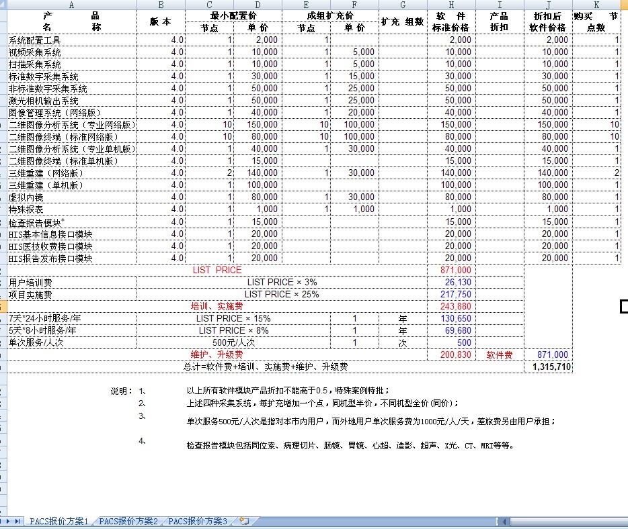Screen dimensions: 628x529
Task: Open the PACS报价方案2 sheet tab
Action: coord(128,521)
